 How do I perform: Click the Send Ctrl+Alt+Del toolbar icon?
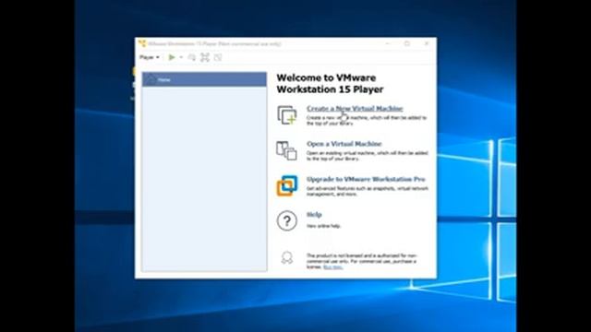[x=192, y=57]
